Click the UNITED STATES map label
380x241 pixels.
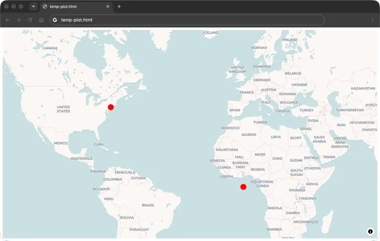[64, 109]
